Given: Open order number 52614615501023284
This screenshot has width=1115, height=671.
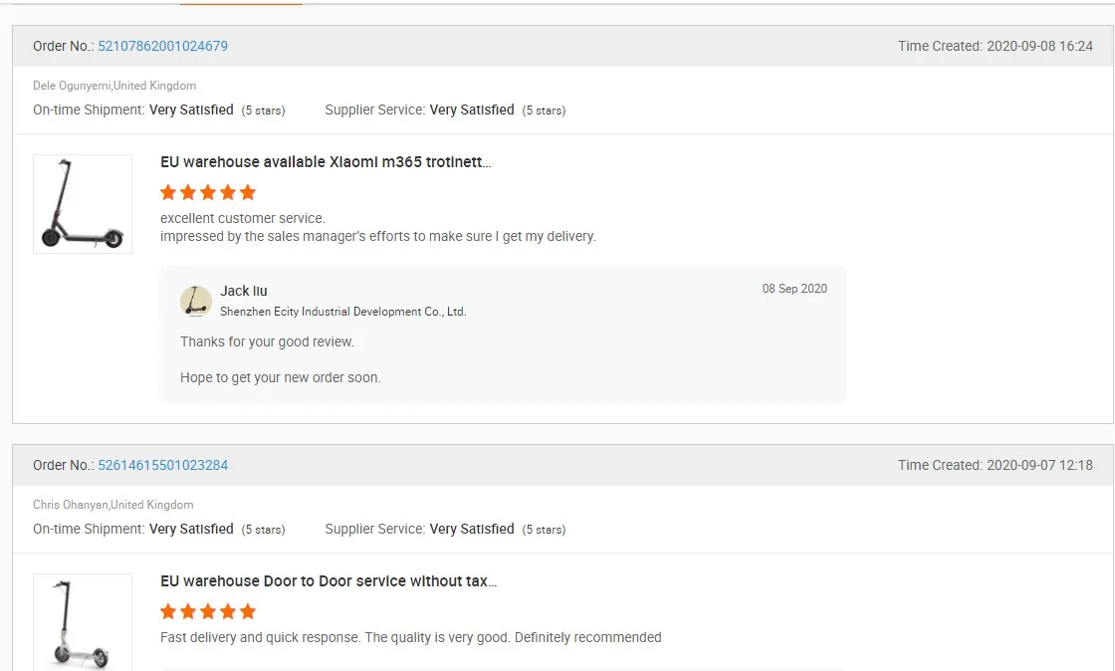Looking at the screenshot, I should click(162, 465).
